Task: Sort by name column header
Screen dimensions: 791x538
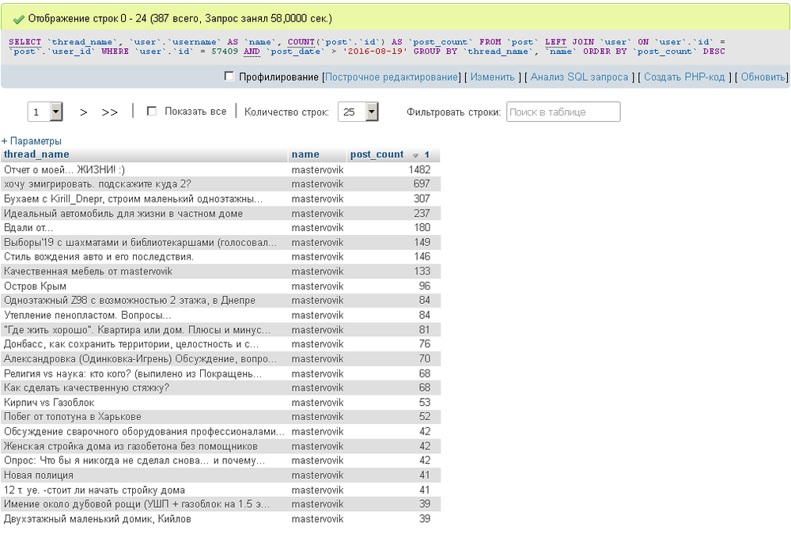Action: tap(305, 154)
